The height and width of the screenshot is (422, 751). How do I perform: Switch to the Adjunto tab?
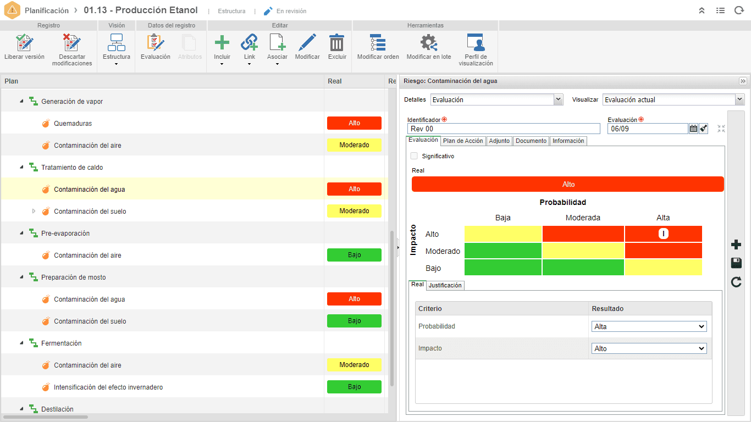tap(499, 141)
